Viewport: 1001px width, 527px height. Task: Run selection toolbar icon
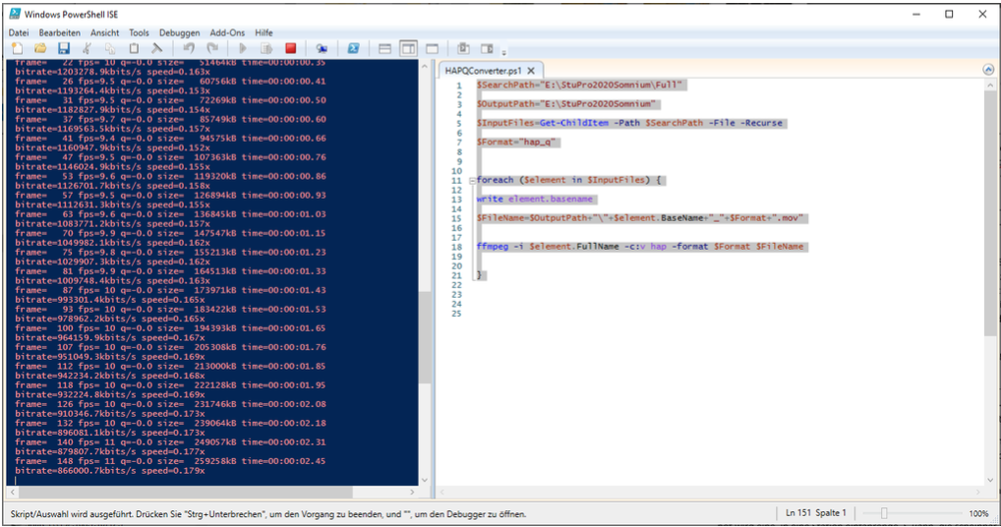(266, 48)
